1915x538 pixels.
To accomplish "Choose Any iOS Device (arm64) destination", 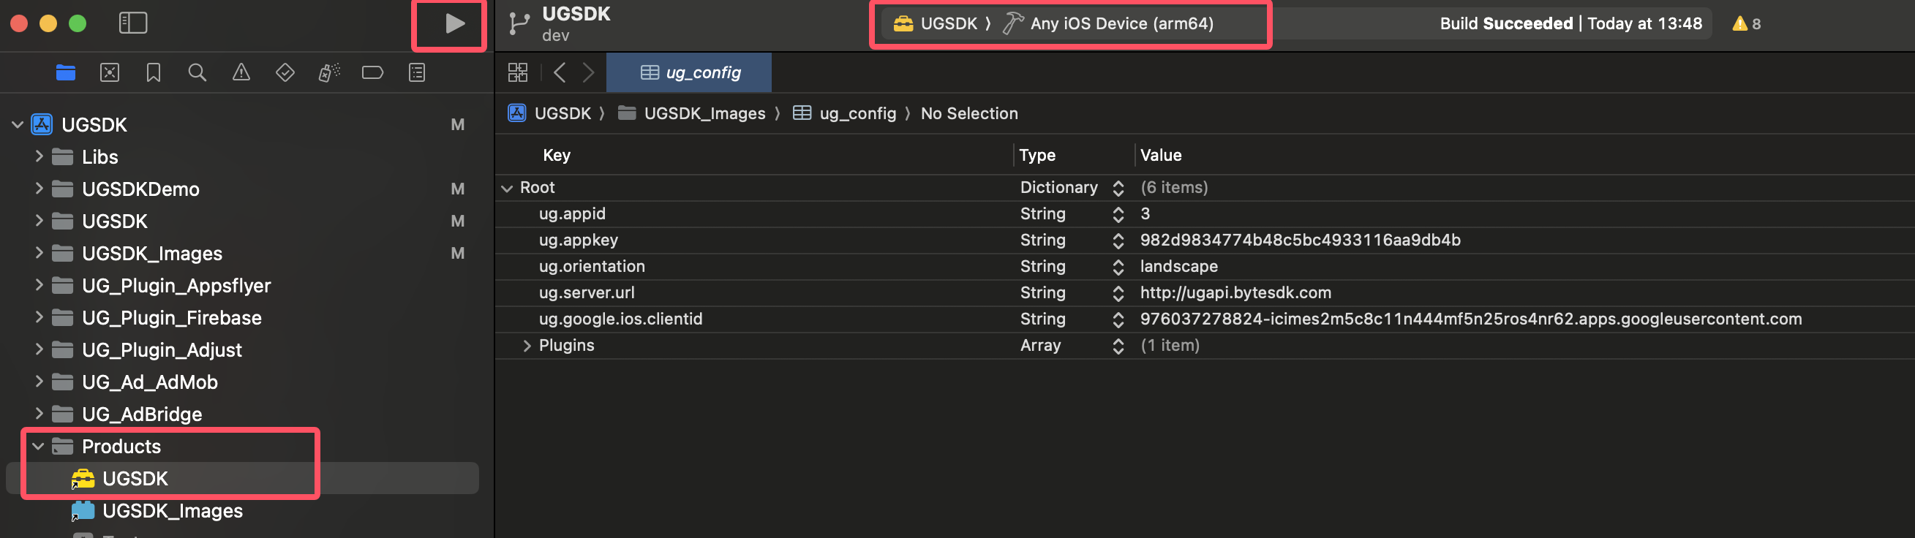I will tap(1107, 24).
